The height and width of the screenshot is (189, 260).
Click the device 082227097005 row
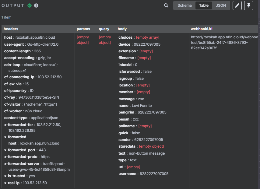(139, 44)
